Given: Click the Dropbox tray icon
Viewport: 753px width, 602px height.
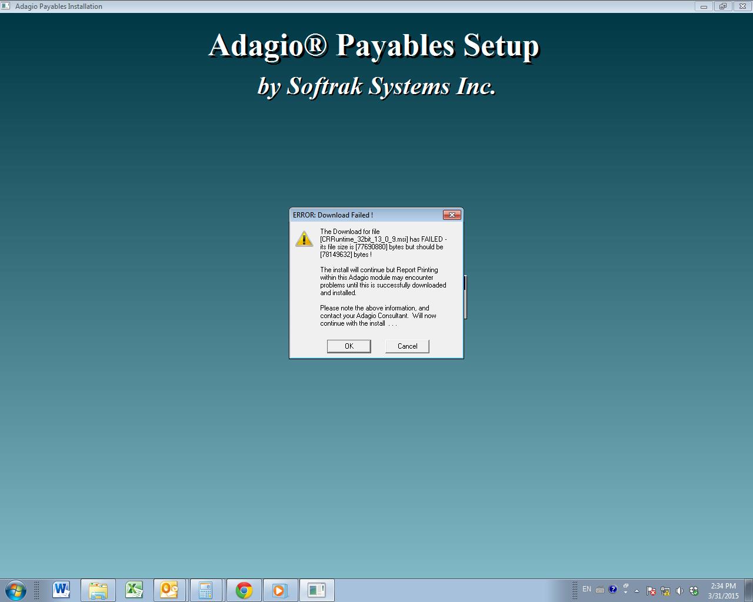Looking at the screenshot, I should (x=694, y=591).
